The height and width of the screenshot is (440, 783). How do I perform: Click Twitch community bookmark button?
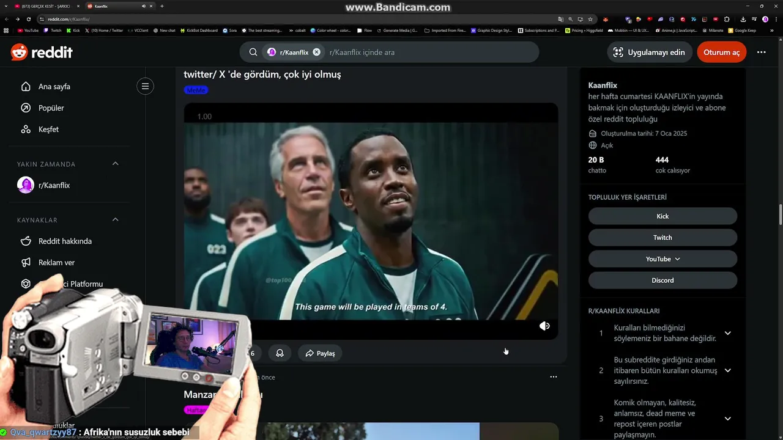tap(662, 237)
